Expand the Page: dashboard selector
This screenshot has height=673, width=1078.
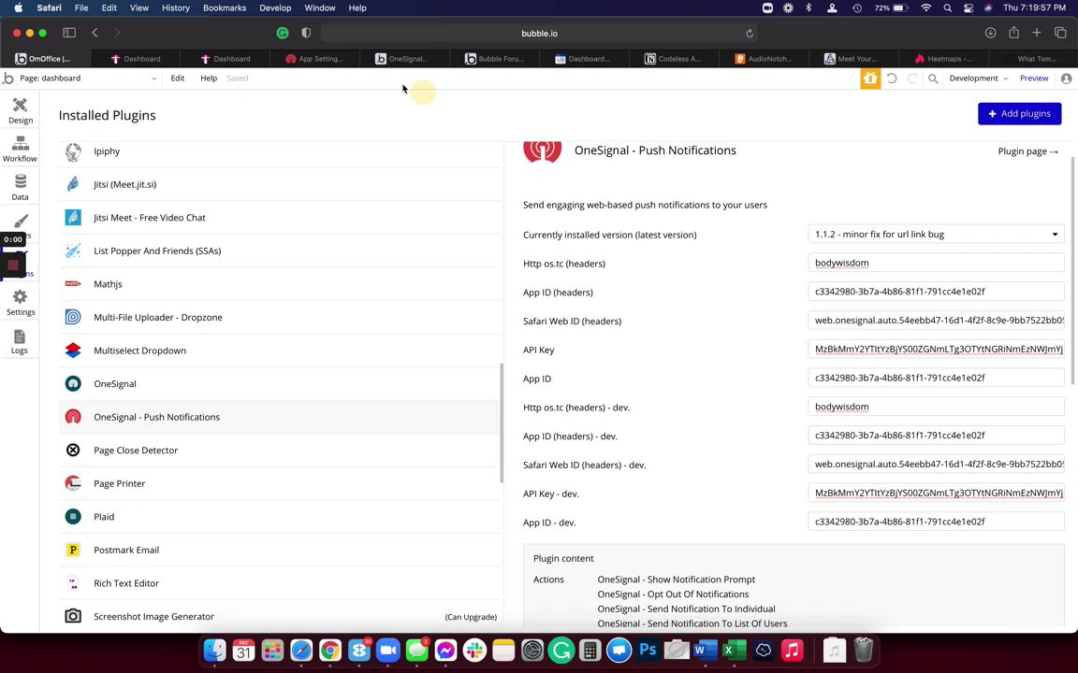(88, 79)
